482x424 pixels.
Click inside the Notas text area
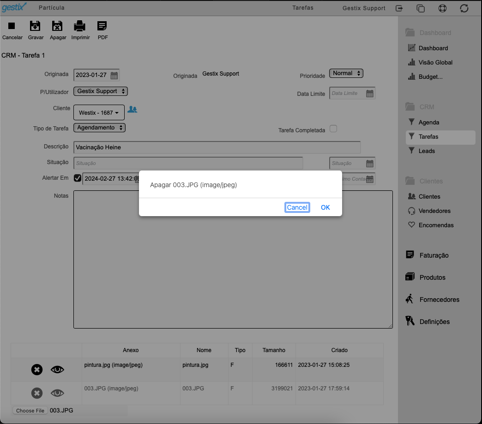click(233, 259)
